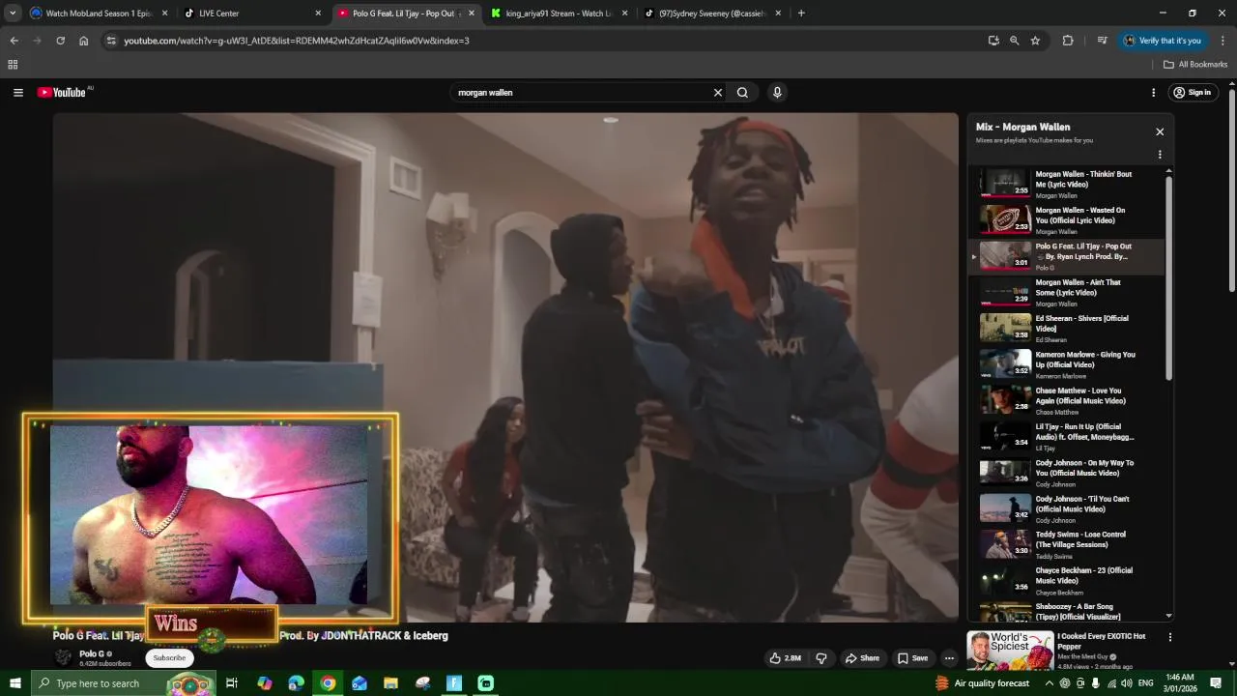Open YouTube settings three-dot menu near Sign in
Screen dimensions: 1237x696
pos(1153,93)
